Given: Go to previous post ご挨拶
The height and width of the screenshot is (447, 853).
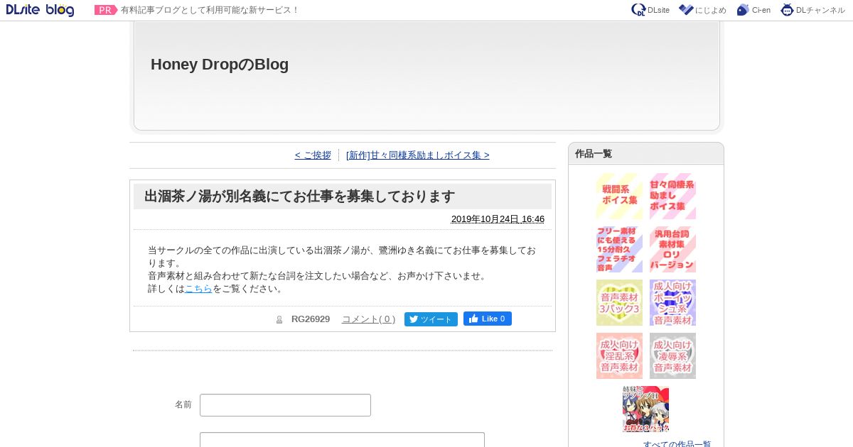Looking at the screenshot, I should click(x=313, y=155).
